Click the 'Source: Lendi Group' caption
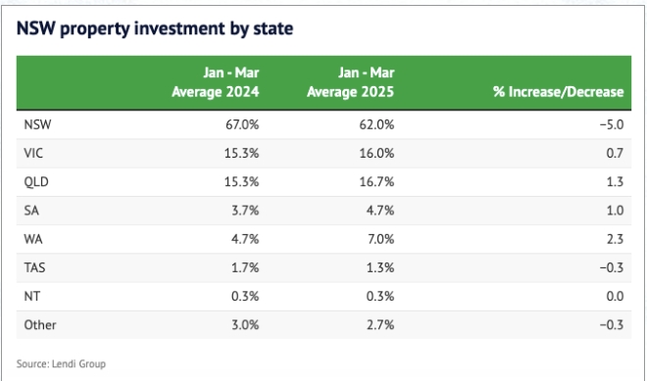This screenshot has height=381, width=647. [61, 364]
